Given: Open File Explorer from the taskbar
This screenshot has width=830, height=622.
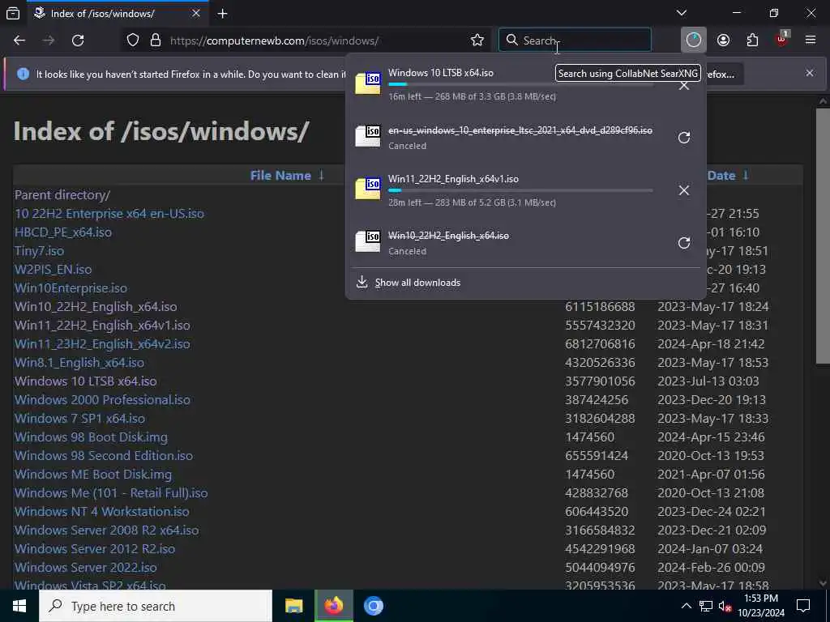Looking at the screenshot, I should [293, 606].
